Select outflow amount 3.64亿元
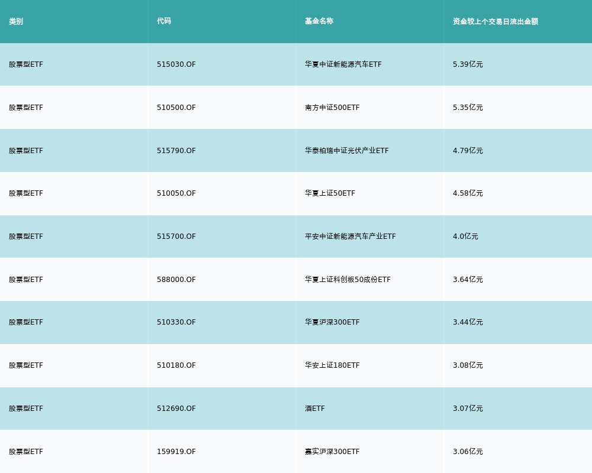This screenshot has width=592, height=473. click(468, 280)
